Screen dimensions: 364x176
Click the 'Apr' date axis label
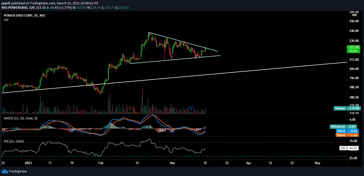tap(249, 163)
